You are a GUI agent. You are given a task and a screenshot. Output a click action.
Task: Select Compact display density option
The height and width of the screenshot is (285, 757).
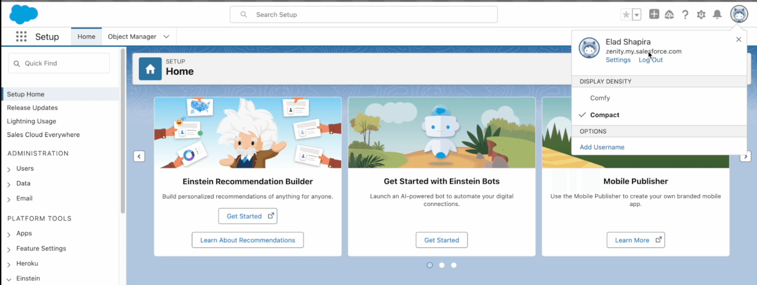(x=605, y=115)
